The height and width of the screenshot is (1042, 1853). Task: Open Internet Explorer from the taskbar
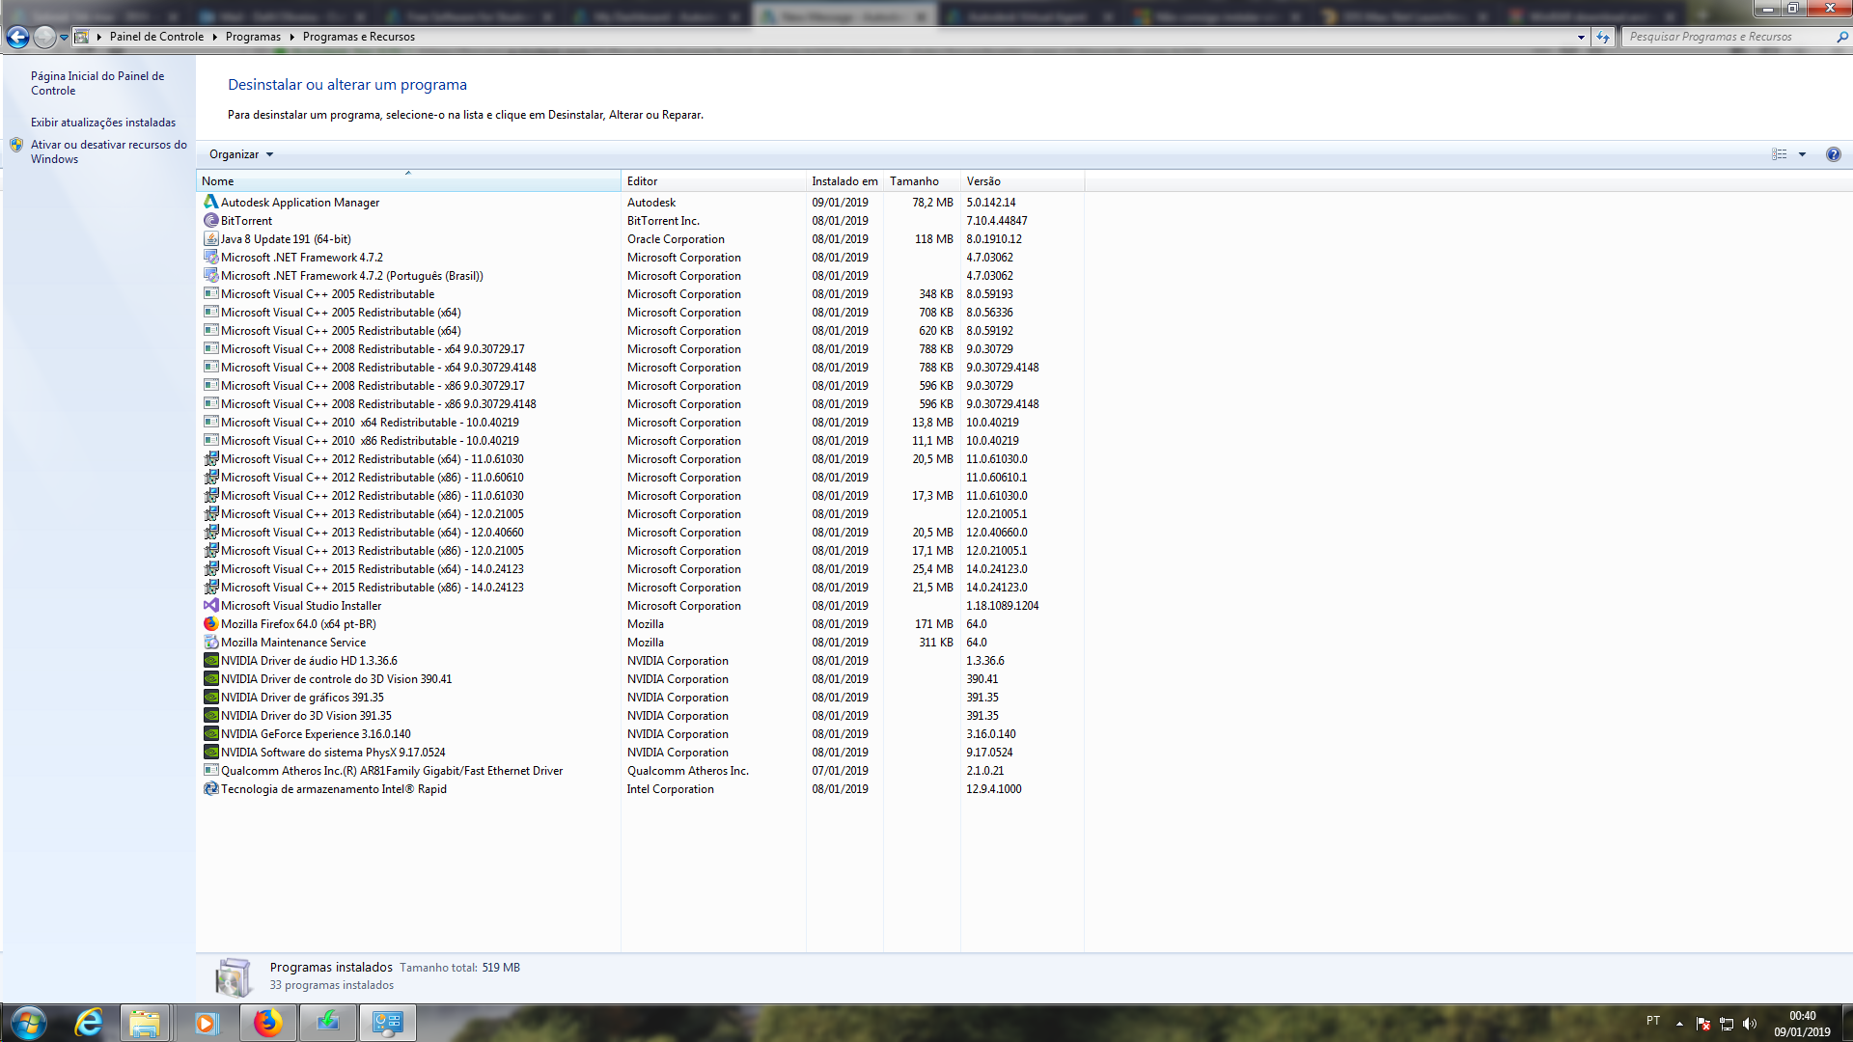[88, 1022]
